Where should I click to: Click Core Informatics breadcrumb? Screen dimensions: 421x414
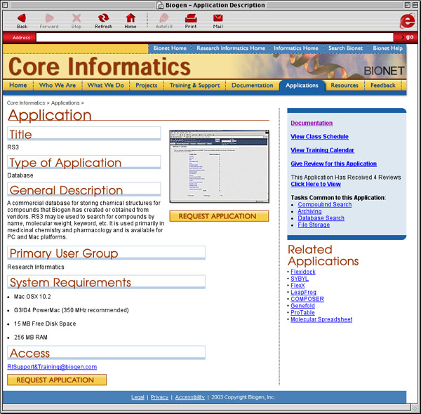point(26,103)
